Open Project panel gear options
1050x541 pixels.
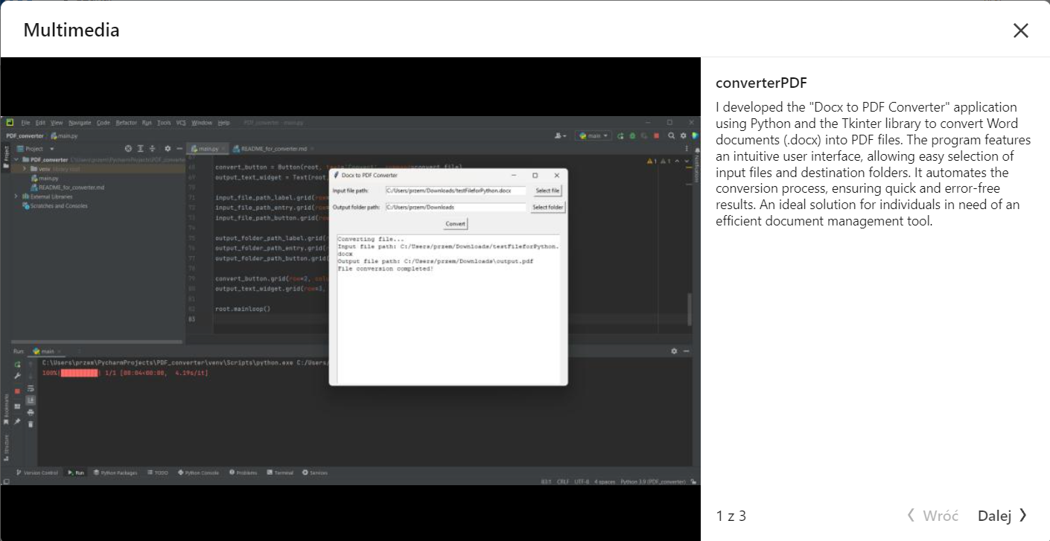click(168, 149)
